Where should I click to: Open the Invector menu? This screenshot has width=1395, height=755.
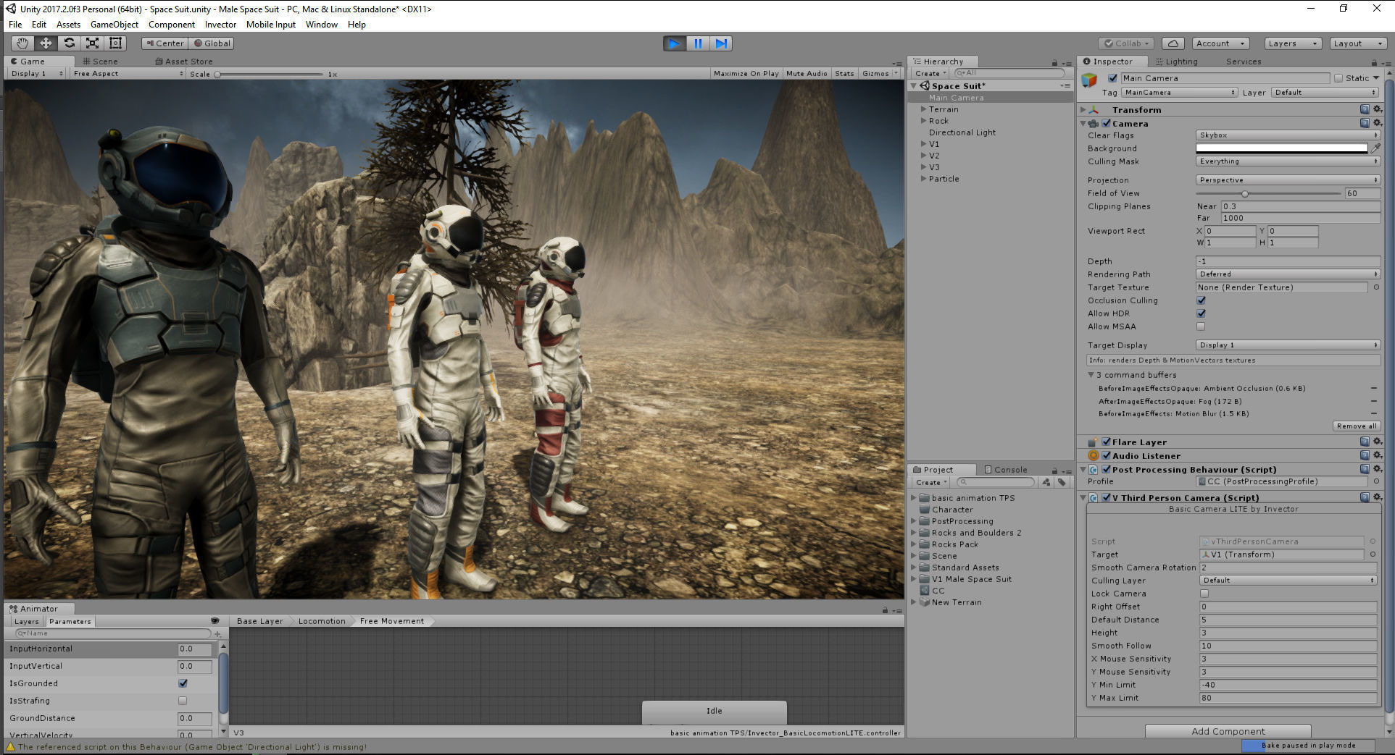220,25
